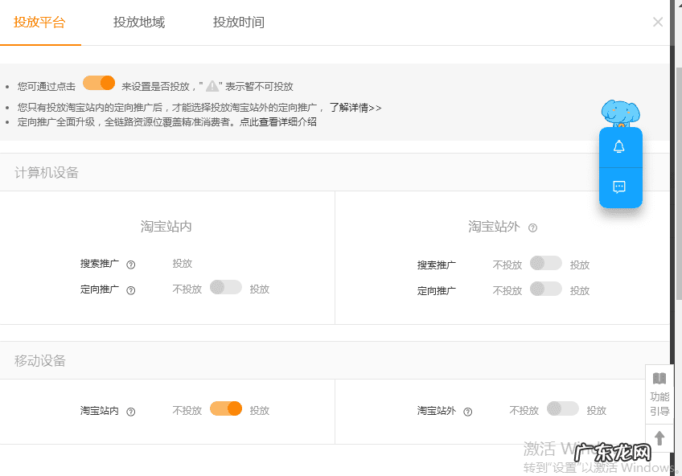The height and width of the screenshot is (476, 682).
Task: Click the back-to-top arrow icon
Action: point(659,437)
